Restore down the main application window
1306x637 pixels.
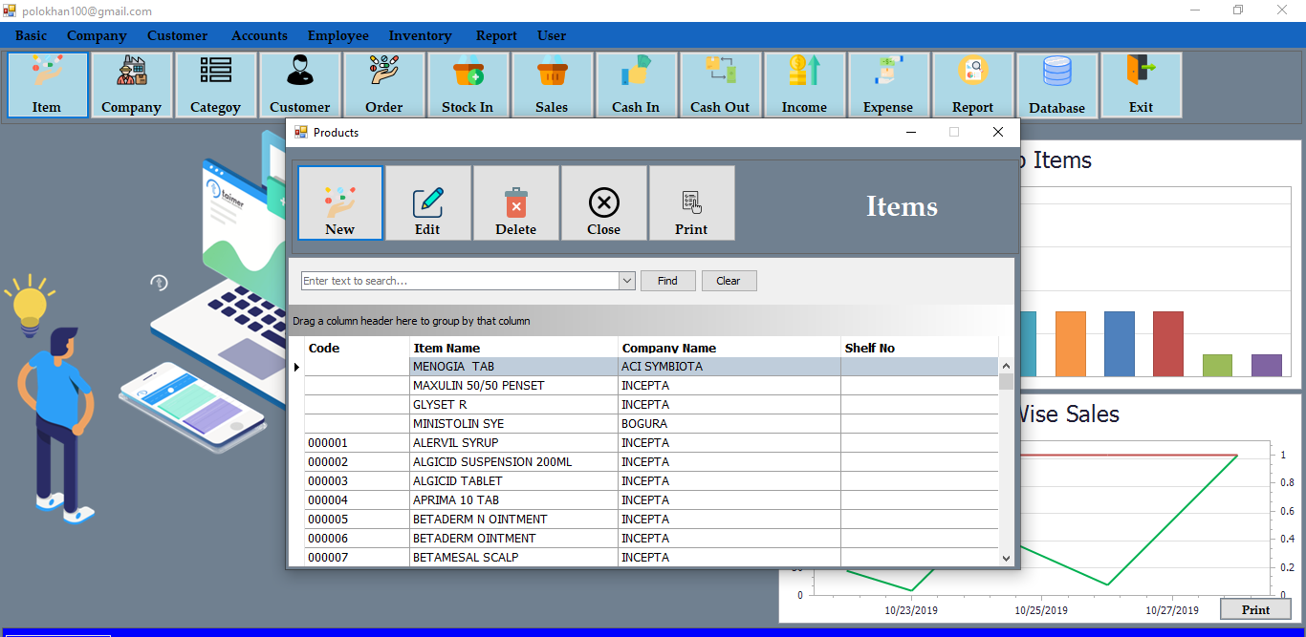coord(1238,11)
